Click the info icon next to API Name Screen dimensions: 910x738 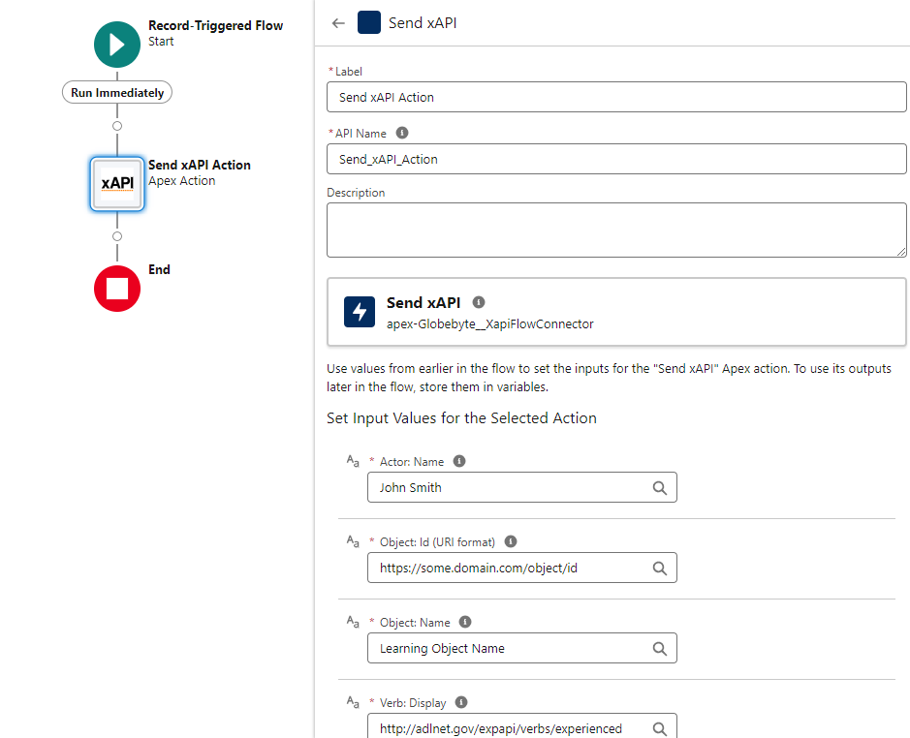402,133
